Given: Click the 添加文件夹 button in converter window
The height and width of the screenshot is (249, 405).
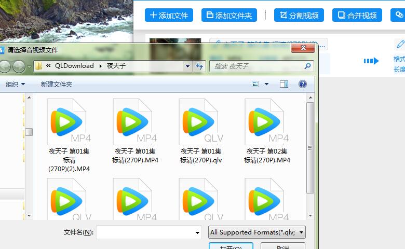Looking at the screenshot, I should 229,15.
